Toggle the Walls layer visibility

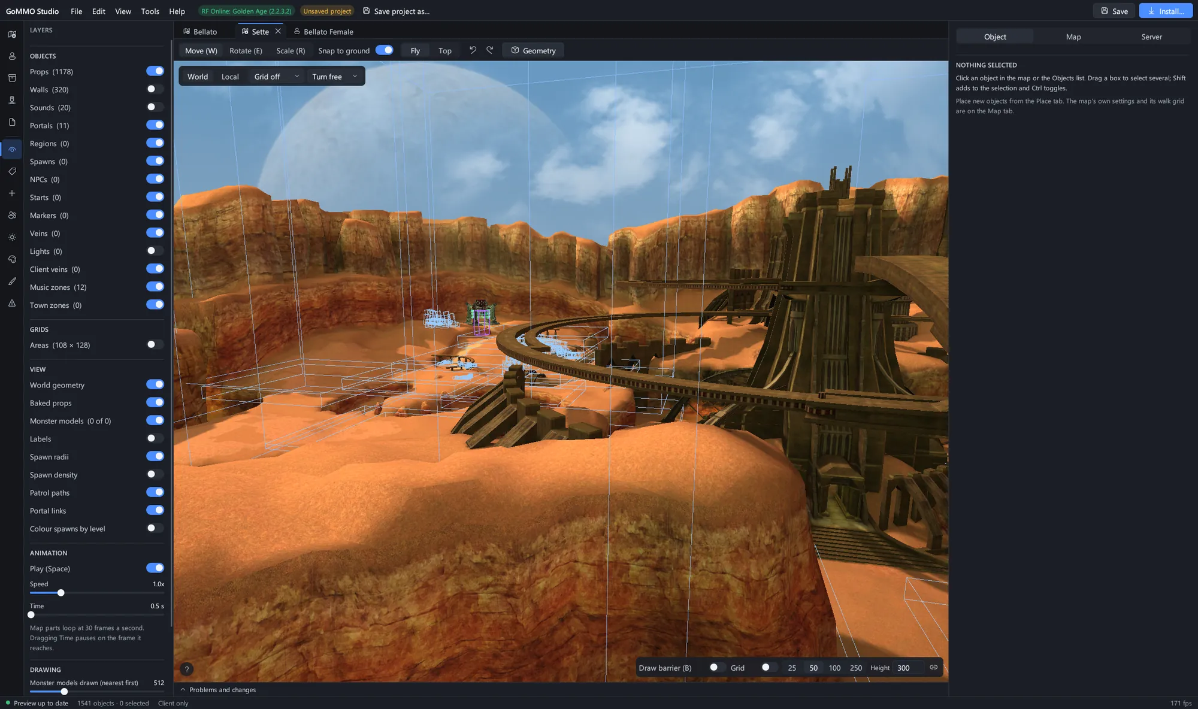point(155,89)
